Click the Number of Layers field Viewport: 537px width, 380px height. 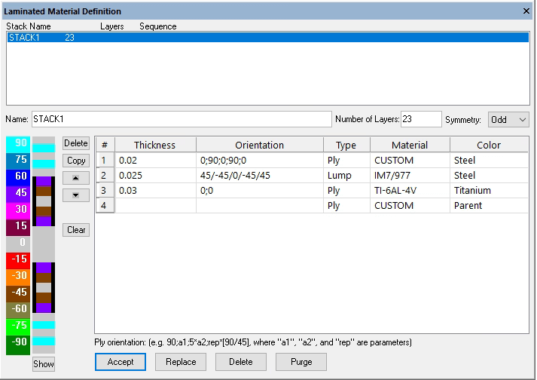tap(421, 119)
